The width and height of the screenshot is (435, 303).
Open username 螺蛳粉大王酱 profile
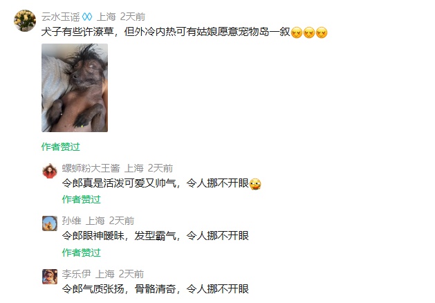pyautogui.click(x=91, y=168)
